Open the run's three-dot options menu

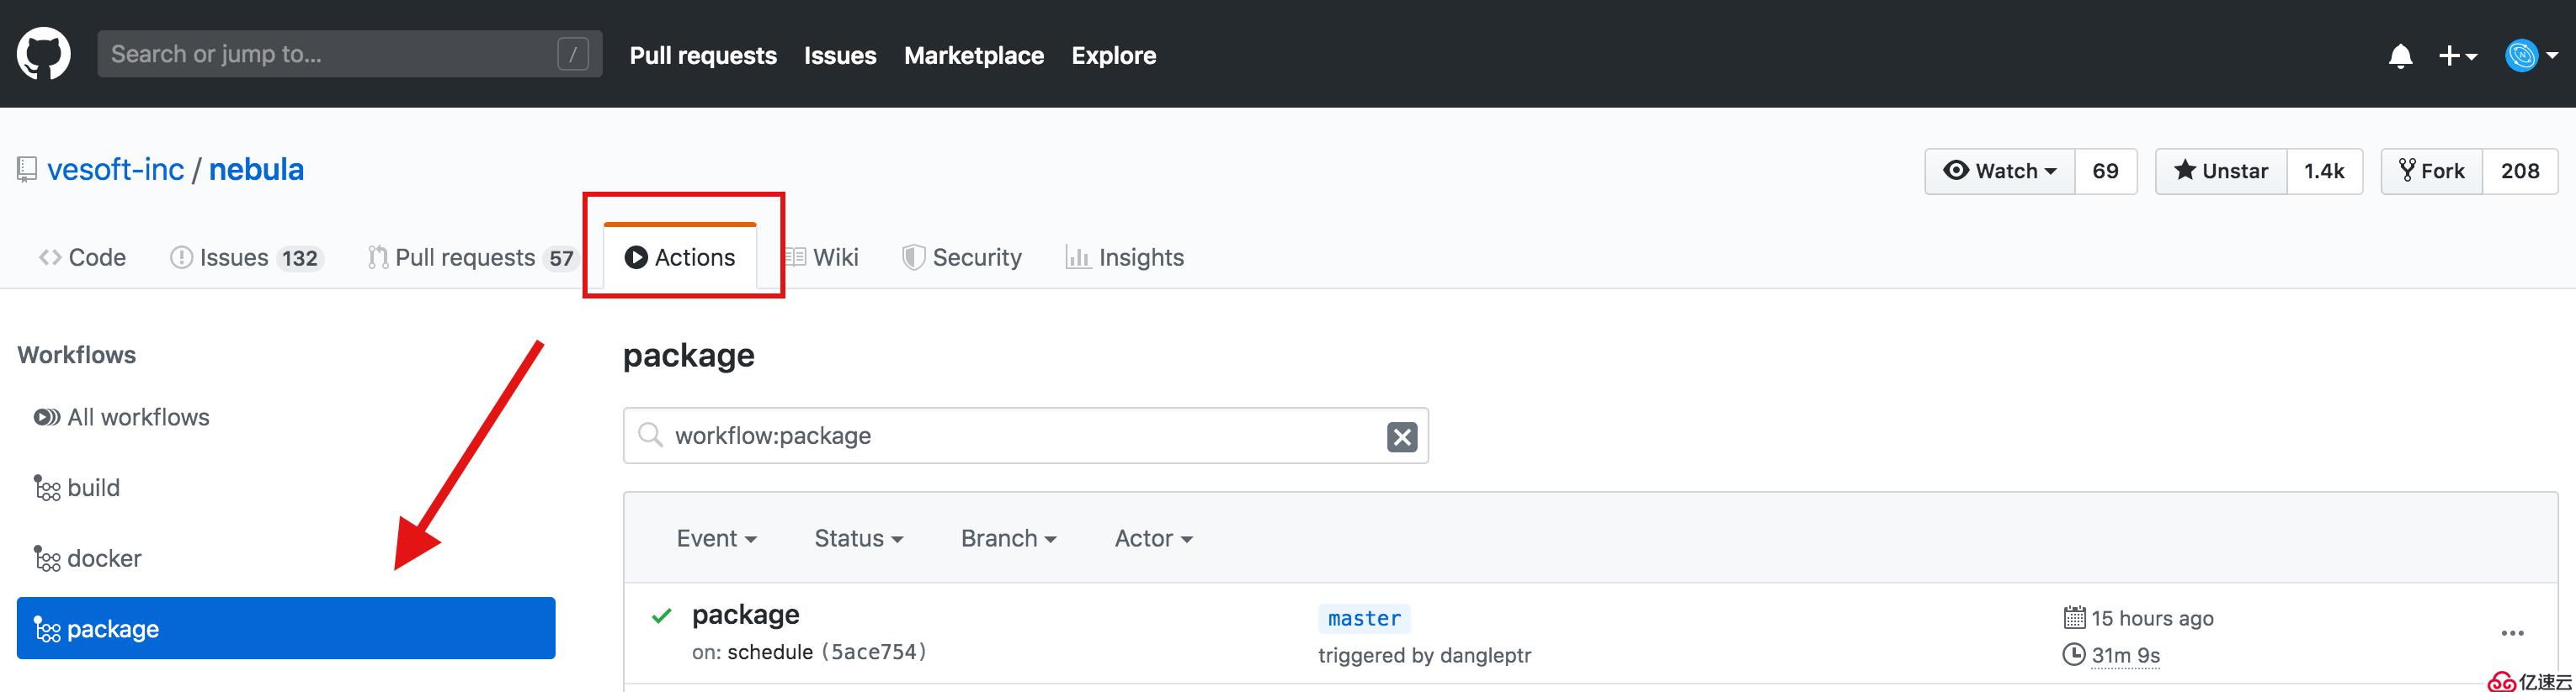[2512, 633]
